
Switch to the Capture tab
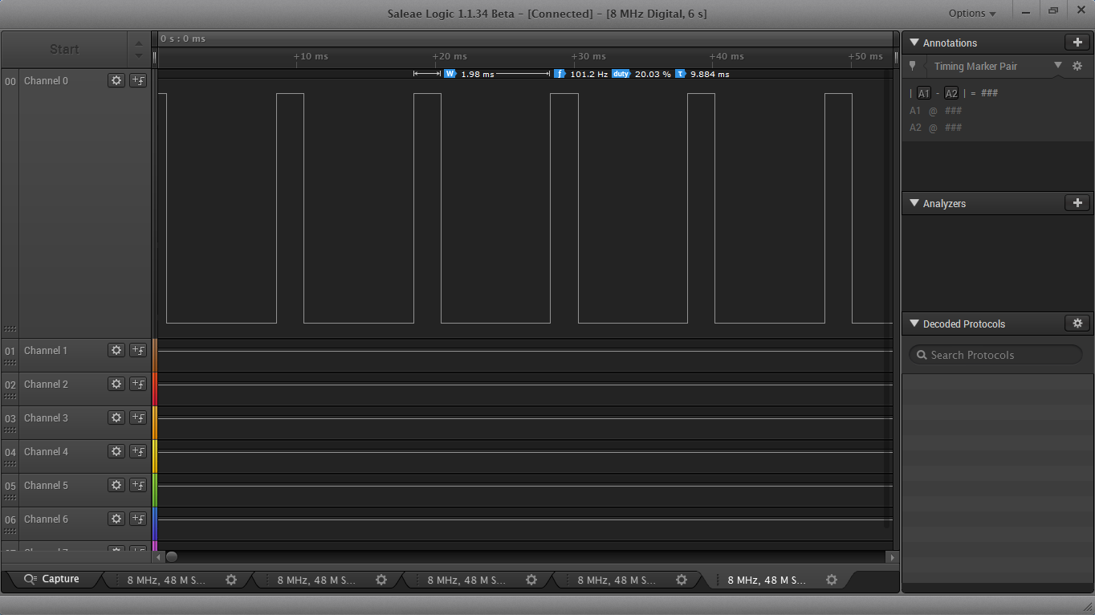(52, 579)
